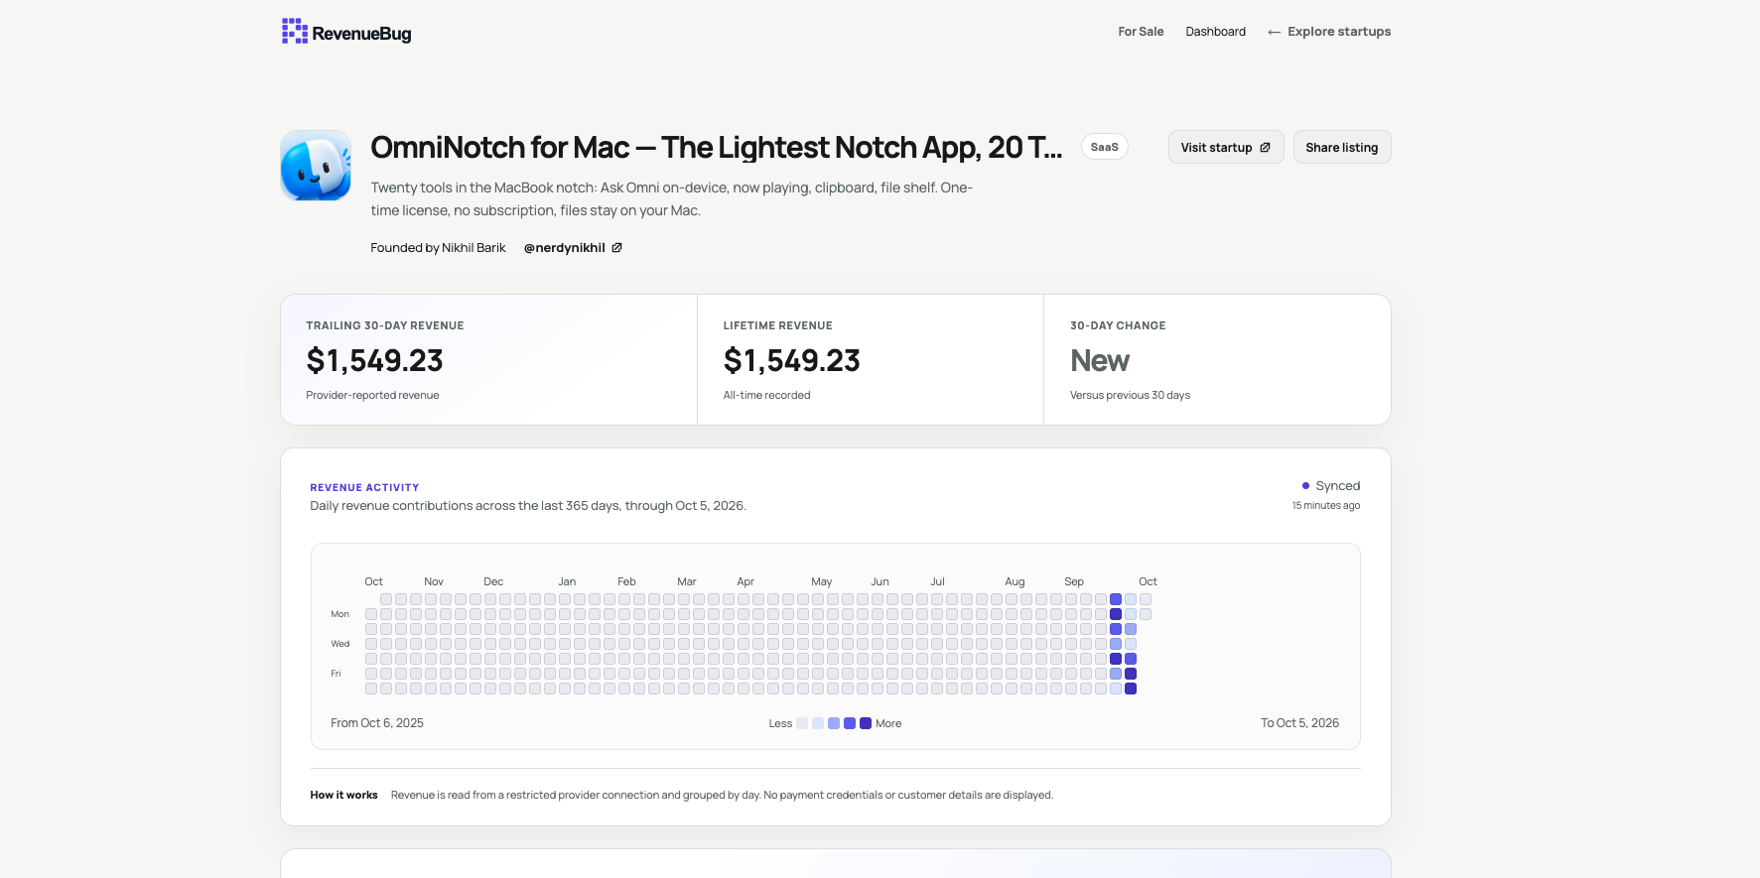Click the "Versus previous 30 days" caption
The width and height of the screenshot is (1760, 878).
pyautogui.click(x=1130, y=396)
